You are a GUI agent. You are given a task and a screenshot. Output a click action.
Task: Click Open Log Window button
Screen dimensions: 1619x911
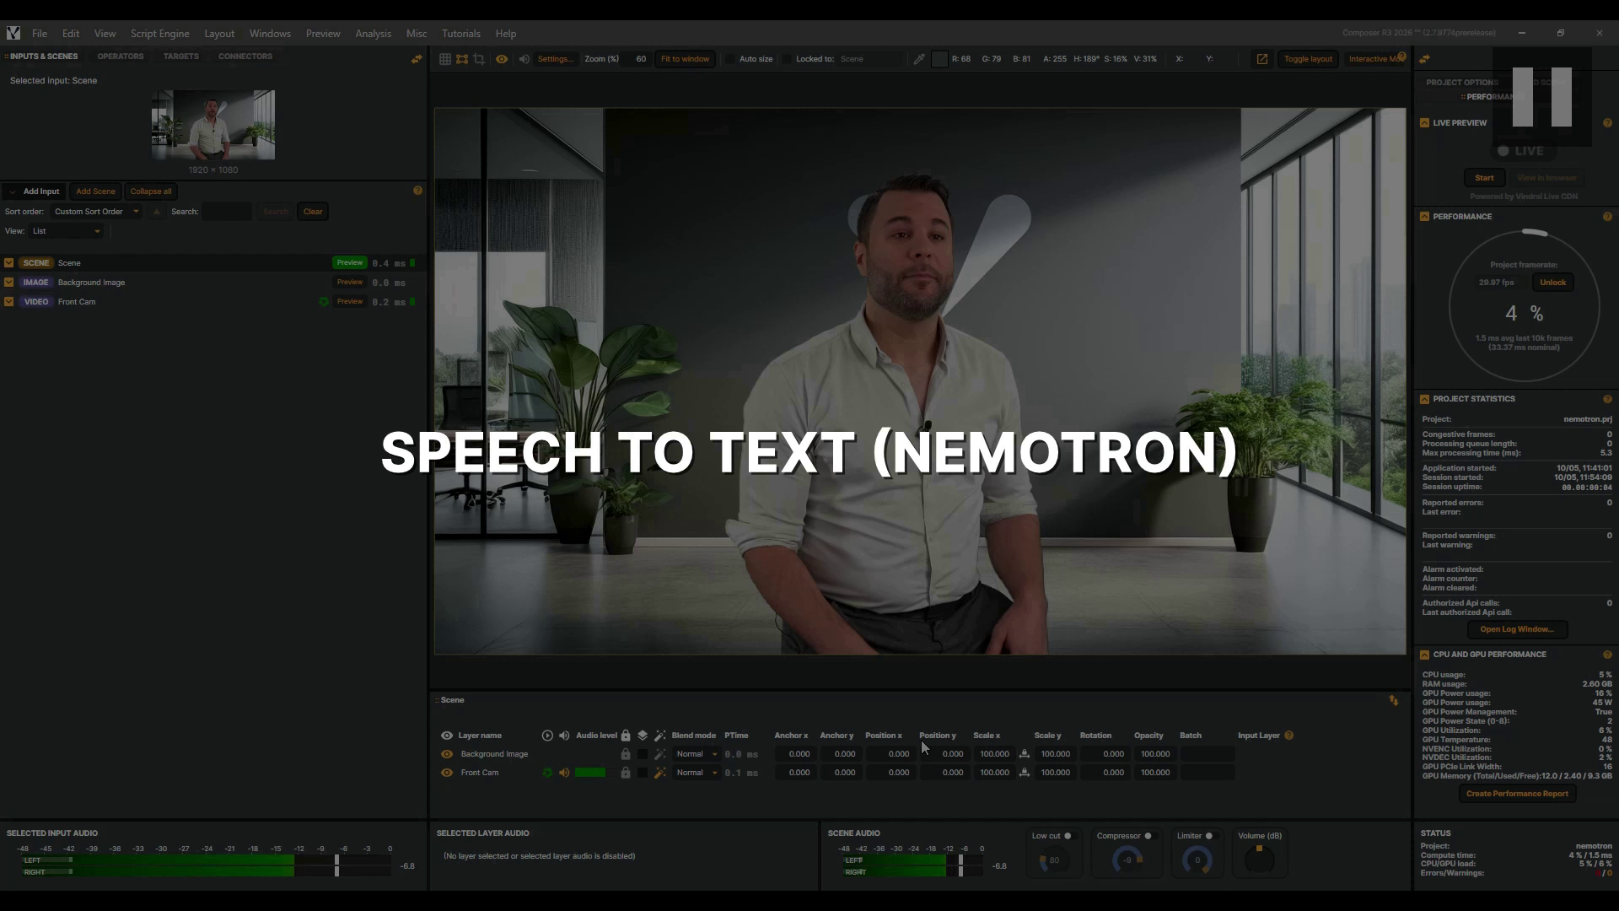[1516, 629]
